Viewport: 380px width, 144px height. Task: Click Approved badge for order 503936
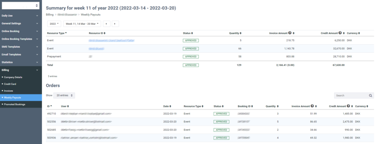click(221, 138)
